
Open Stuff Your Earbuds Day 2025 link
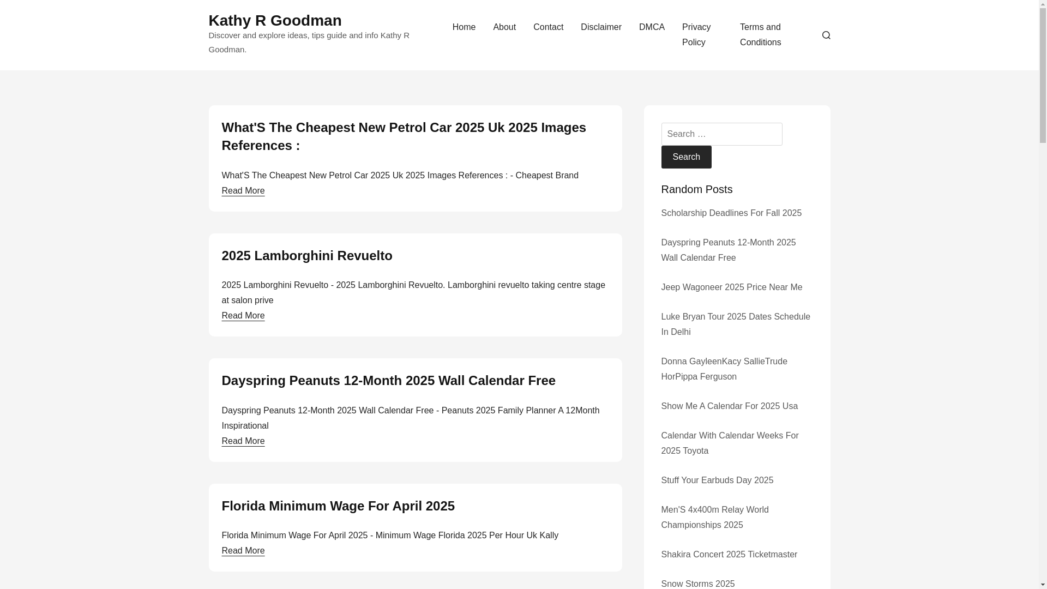coord(717,480)
